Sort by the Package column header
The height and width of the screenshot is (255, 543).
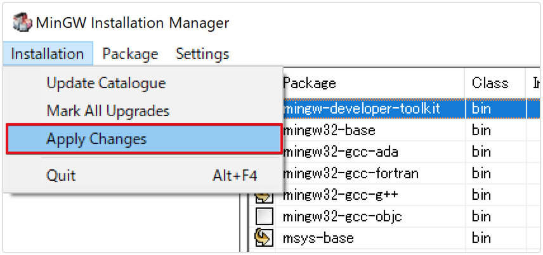coord(310,83)
